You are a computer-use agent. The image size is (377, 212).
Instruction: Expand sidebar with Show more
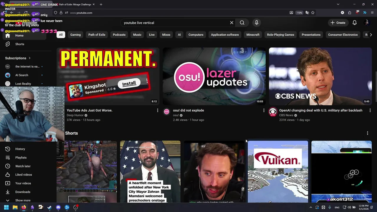pyautogui.click(x=24, y=200)
